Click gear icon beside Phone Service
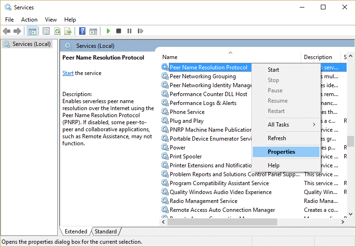356x247 pixels. [x=165, y=112]
